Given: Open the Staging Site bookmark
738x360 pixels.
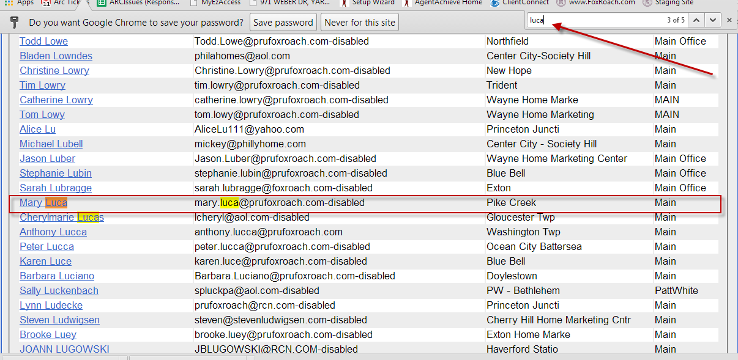Looking at the screenshot, I should pyautogui.click(x=668, y=2).
